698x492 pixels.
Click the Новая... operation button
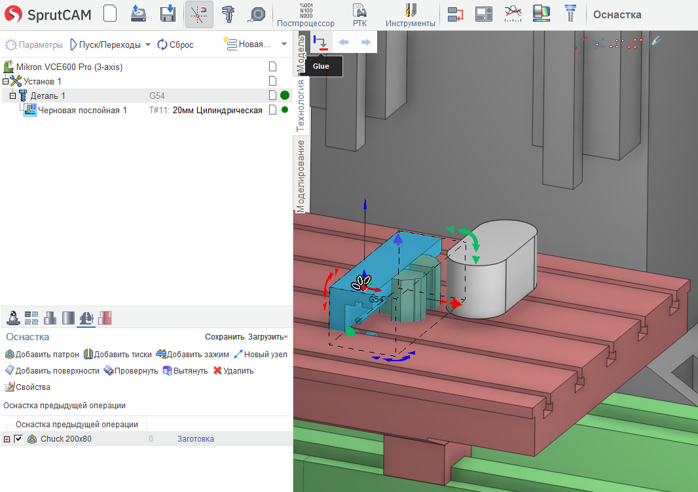click(x=248, y=44)
